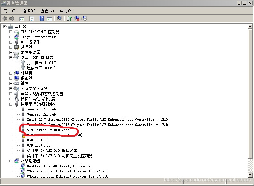
Task: Click the 键盘 keyboard icon
Action: click(17, 83)
